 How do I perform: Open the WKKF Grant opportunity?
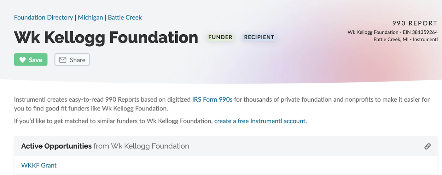[39, 165]
